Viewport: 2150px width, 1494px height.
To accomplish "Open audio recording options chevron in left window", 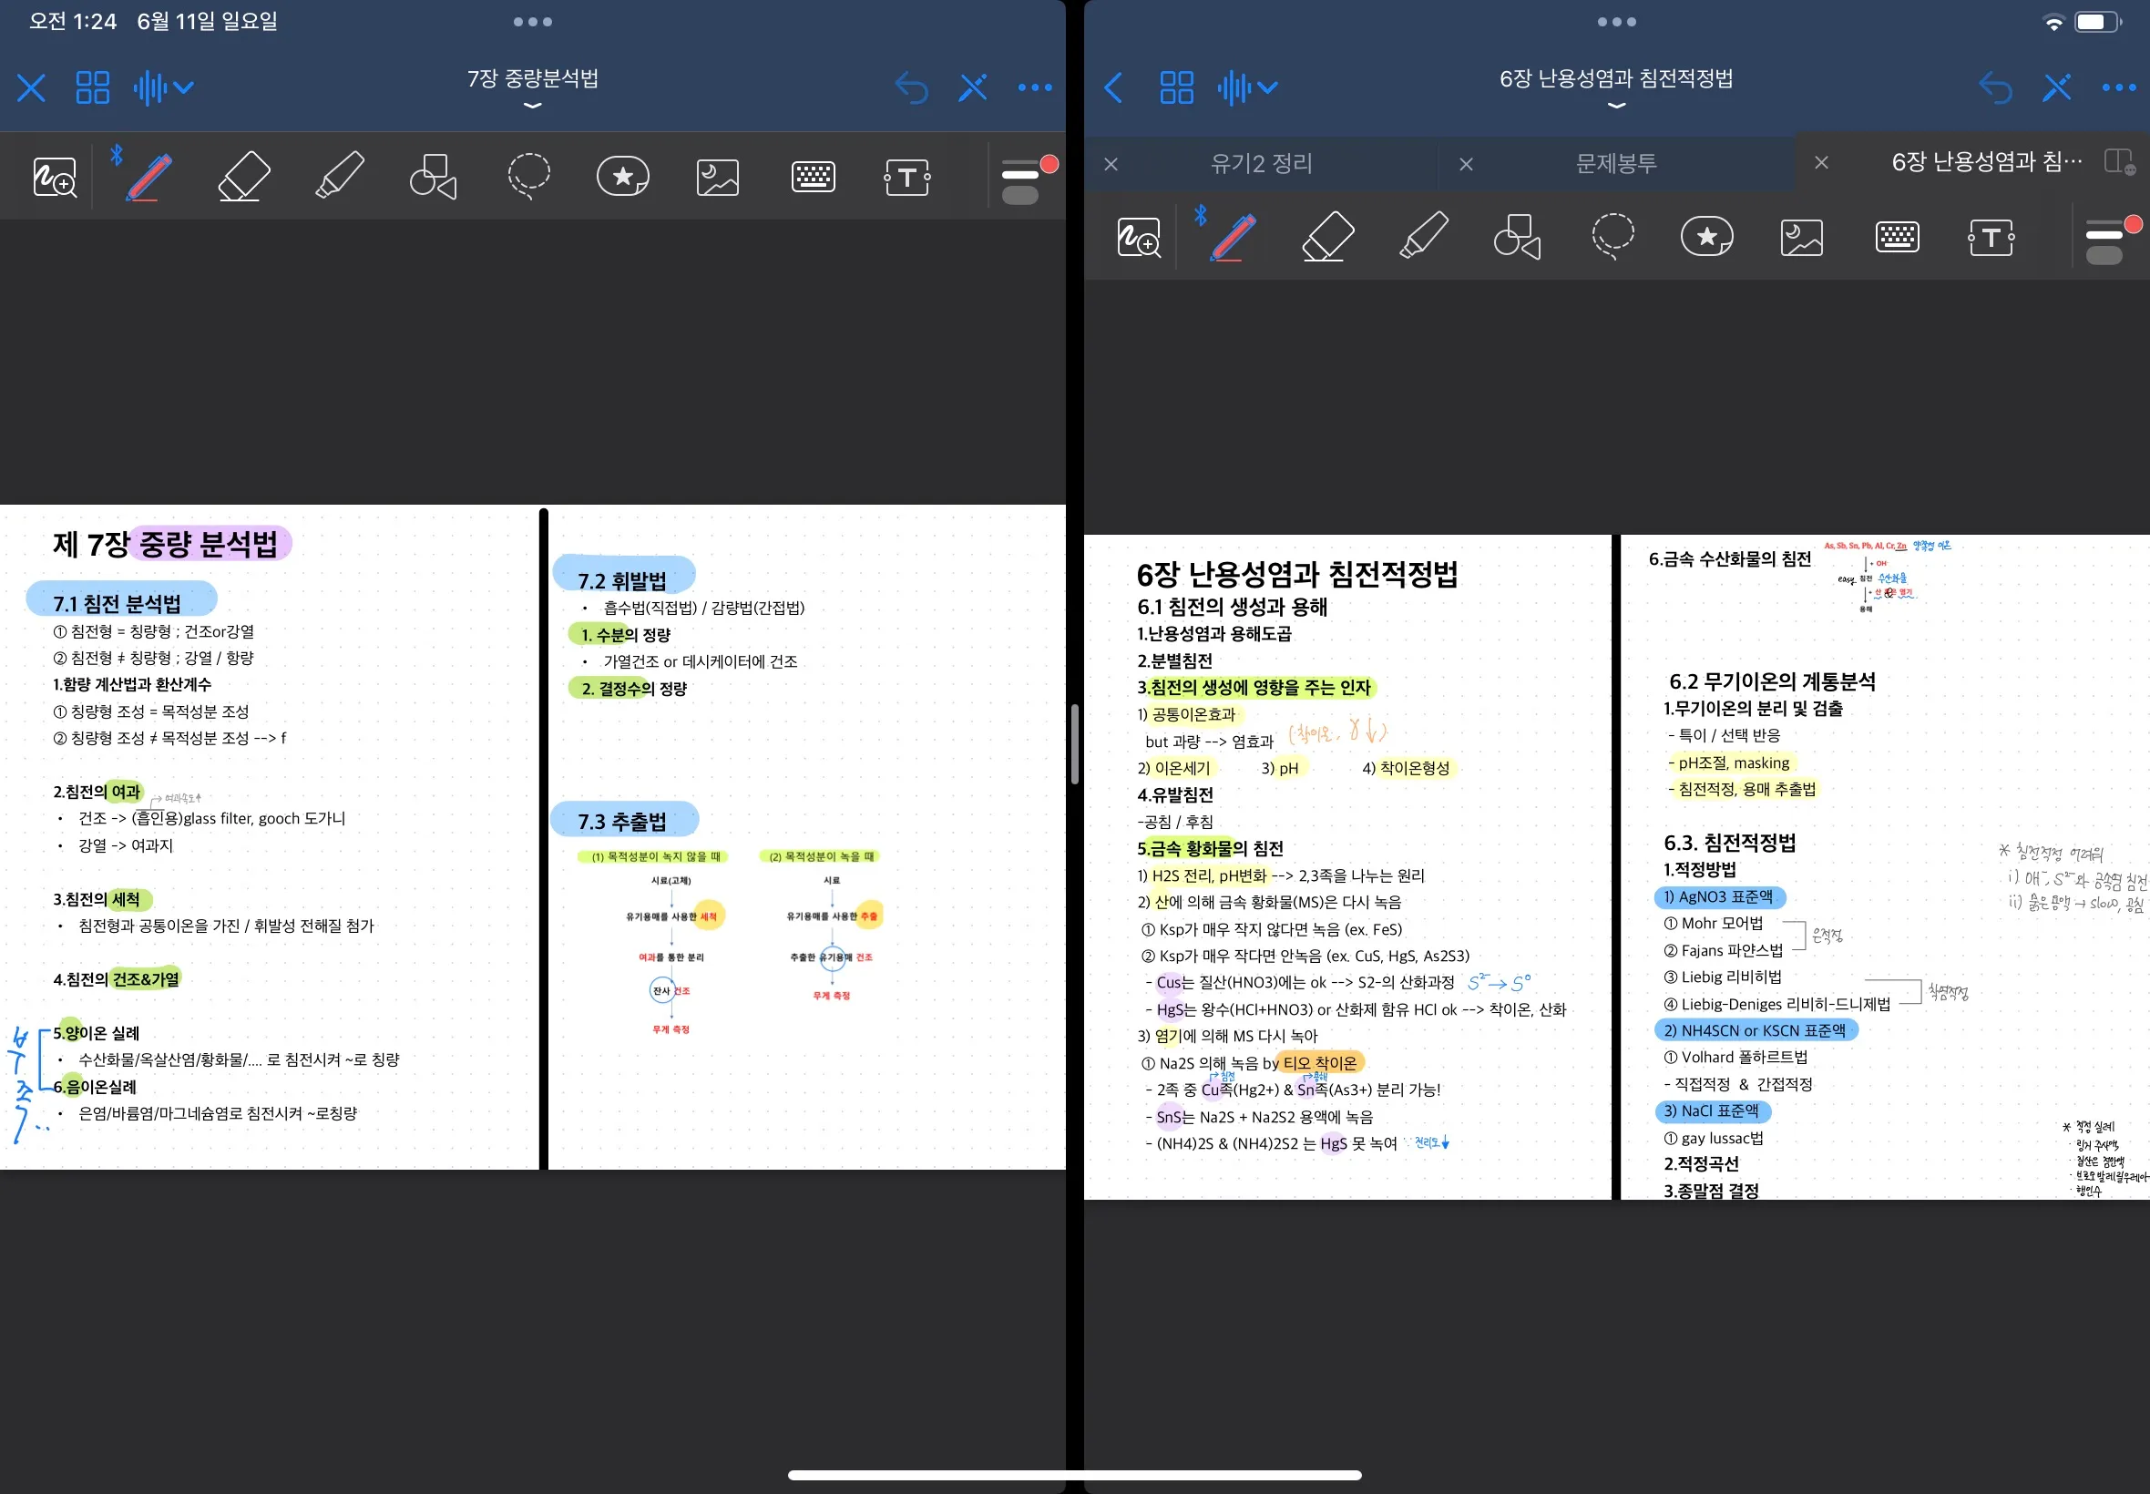I will (x=183, y=88).
